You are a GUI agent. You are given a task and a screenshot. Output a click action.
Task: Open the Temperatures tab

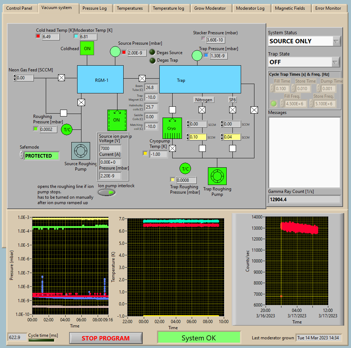pos(130,8)
